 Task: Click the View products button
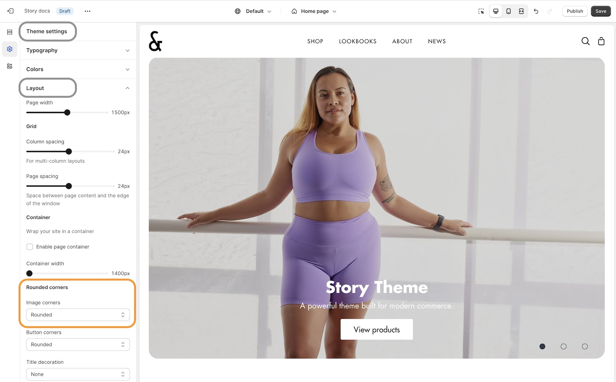coord(376,329)
